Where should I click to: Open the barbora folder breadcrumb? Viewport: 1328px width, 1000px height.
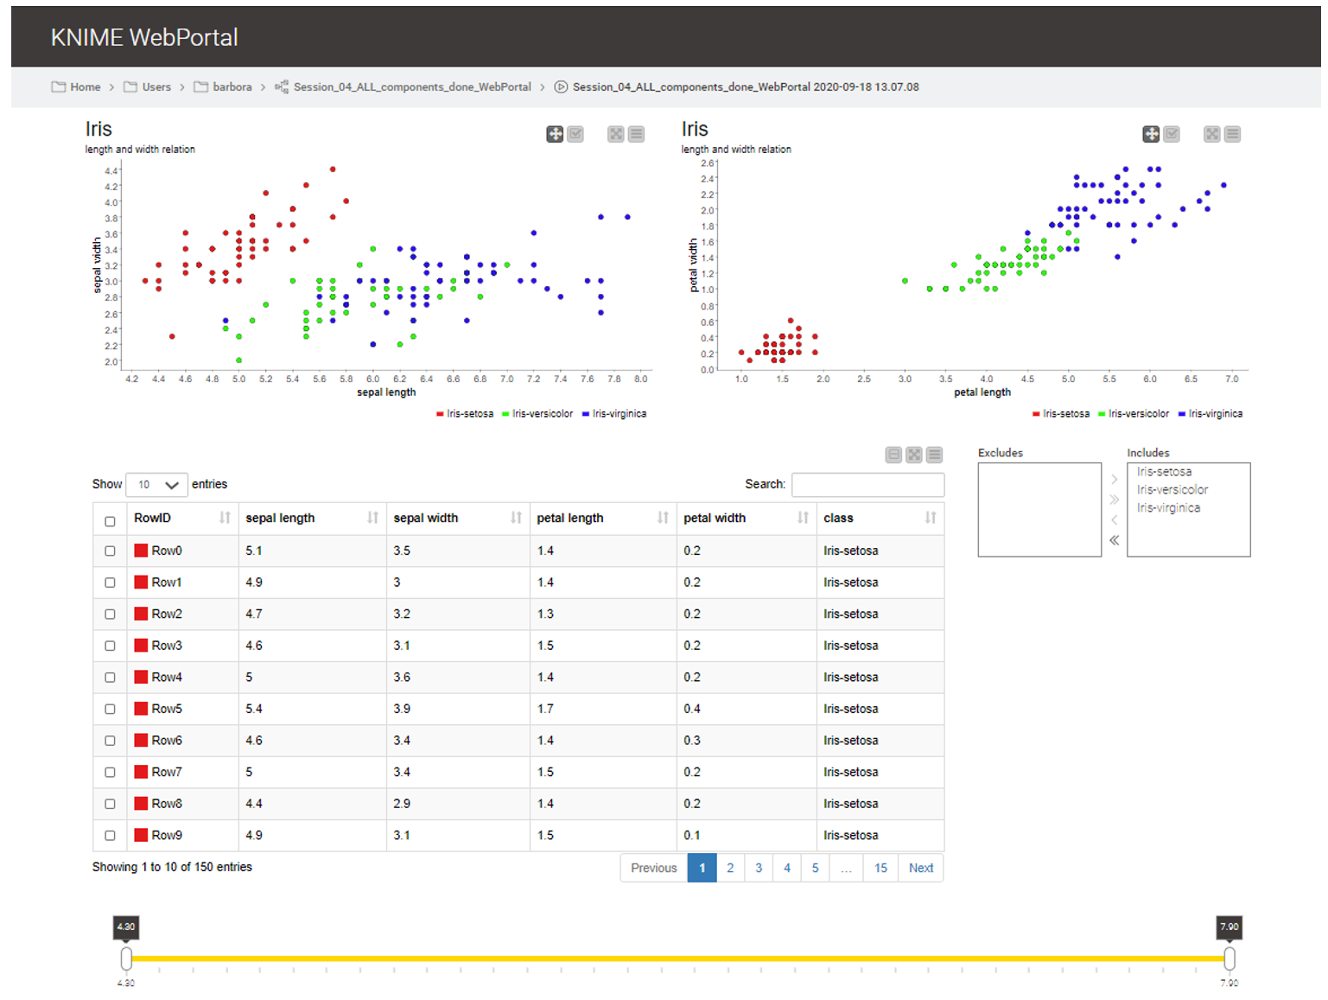point(223,87)
